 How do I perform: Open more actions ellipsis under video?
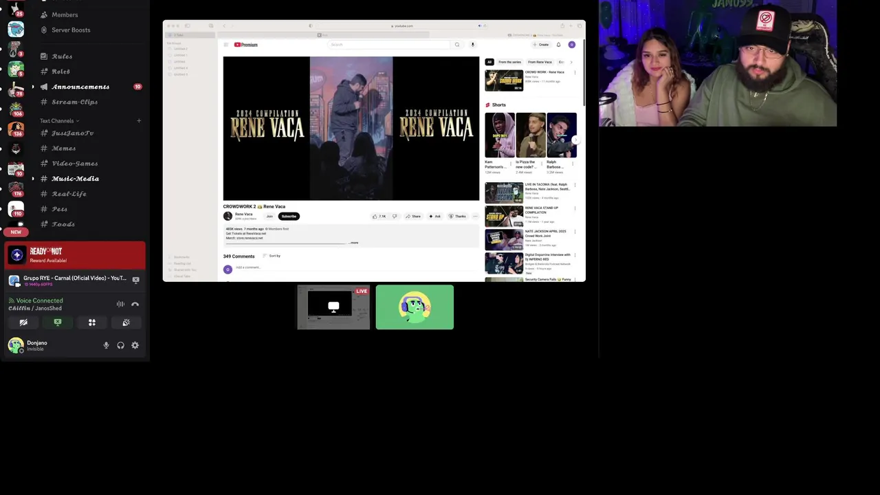475,216
